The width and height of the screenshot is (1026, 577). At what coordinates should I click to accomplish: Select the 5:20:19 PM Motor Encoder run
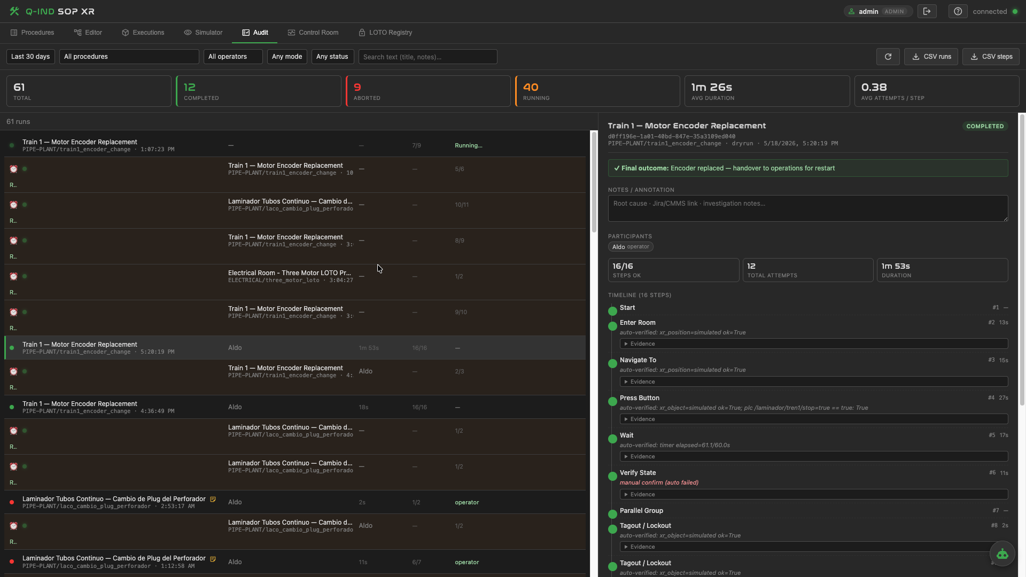(x=295, y=348)
